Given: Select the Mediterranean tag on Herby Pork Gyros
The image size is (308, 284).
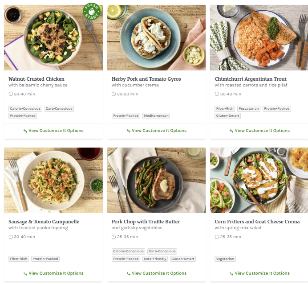Looking at the screenshot, I should (156, 116).
